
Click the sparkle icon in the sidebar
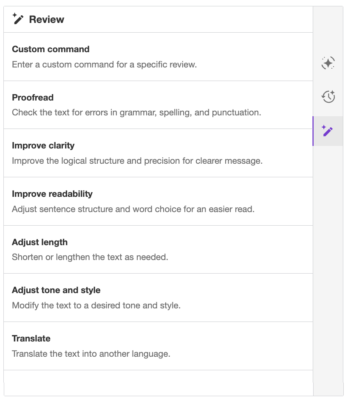coord(328,62)
